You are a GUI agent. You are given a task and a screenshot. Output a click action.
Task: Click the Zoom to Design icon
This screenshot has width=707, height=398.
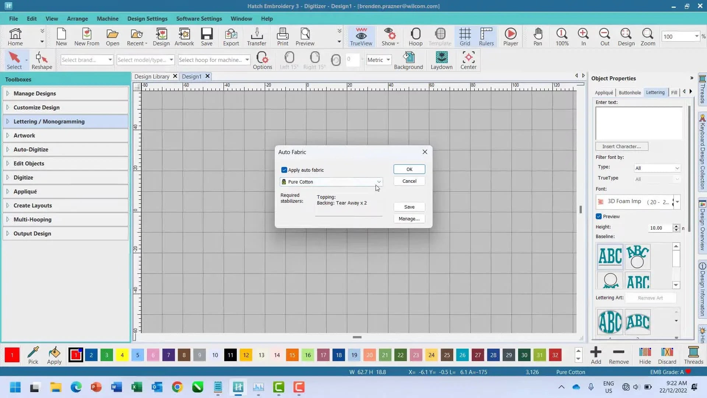[626, 36]
